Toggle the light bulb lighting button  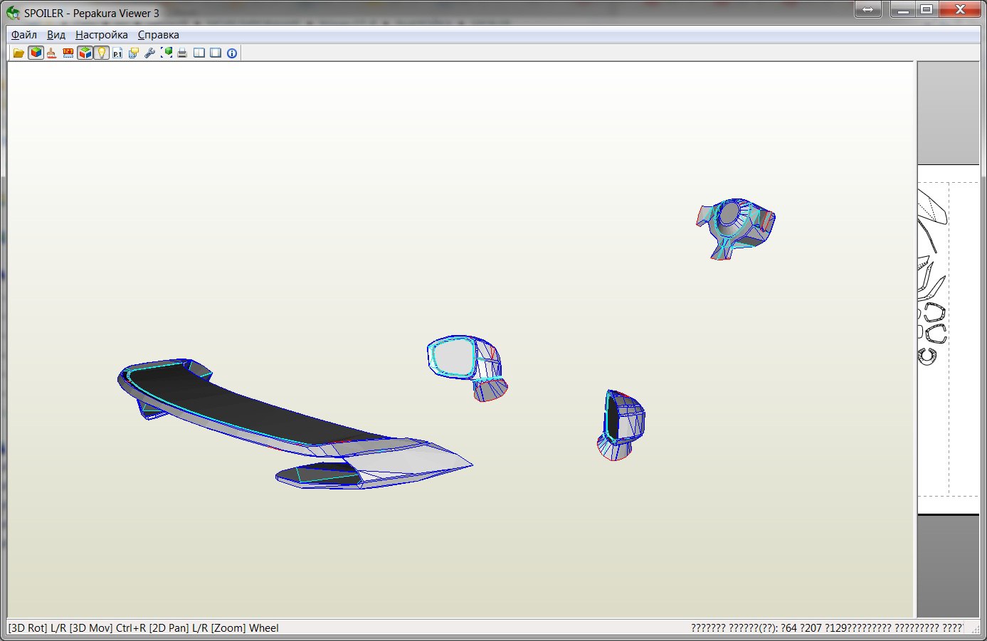(x=101, y=53)
